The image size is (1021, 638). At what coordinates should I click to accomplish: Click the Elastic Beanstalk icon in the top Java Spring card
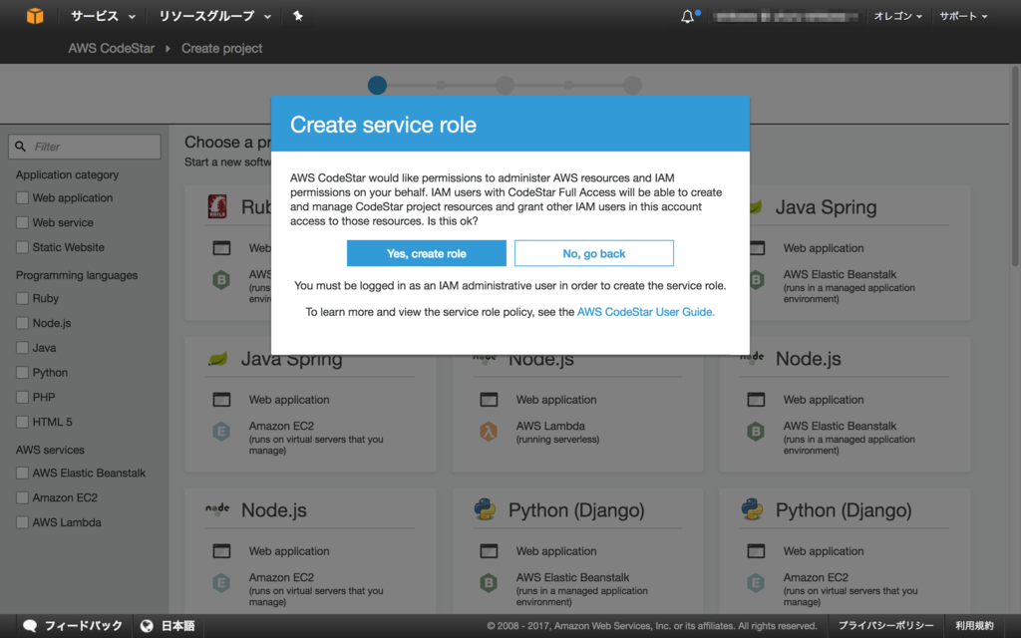tap(757, 280)
